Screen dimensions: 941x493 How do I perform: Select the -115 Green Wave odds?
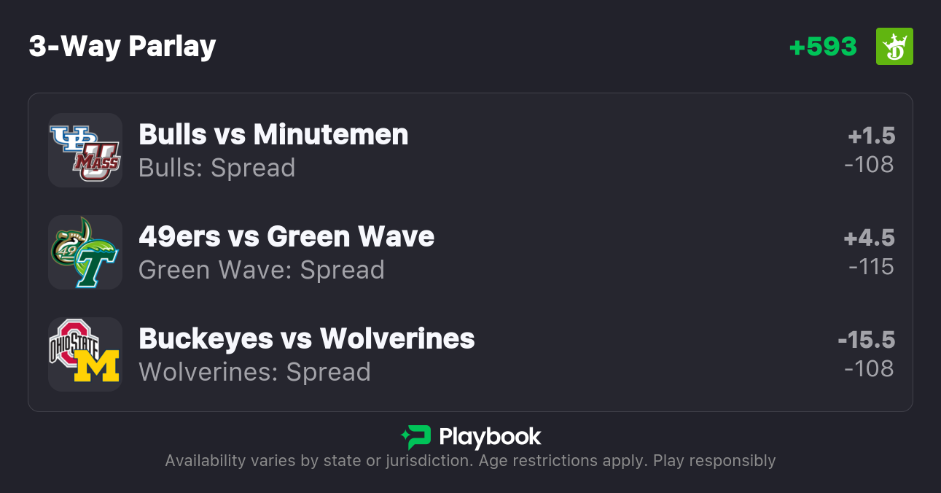tap(871, 267)
